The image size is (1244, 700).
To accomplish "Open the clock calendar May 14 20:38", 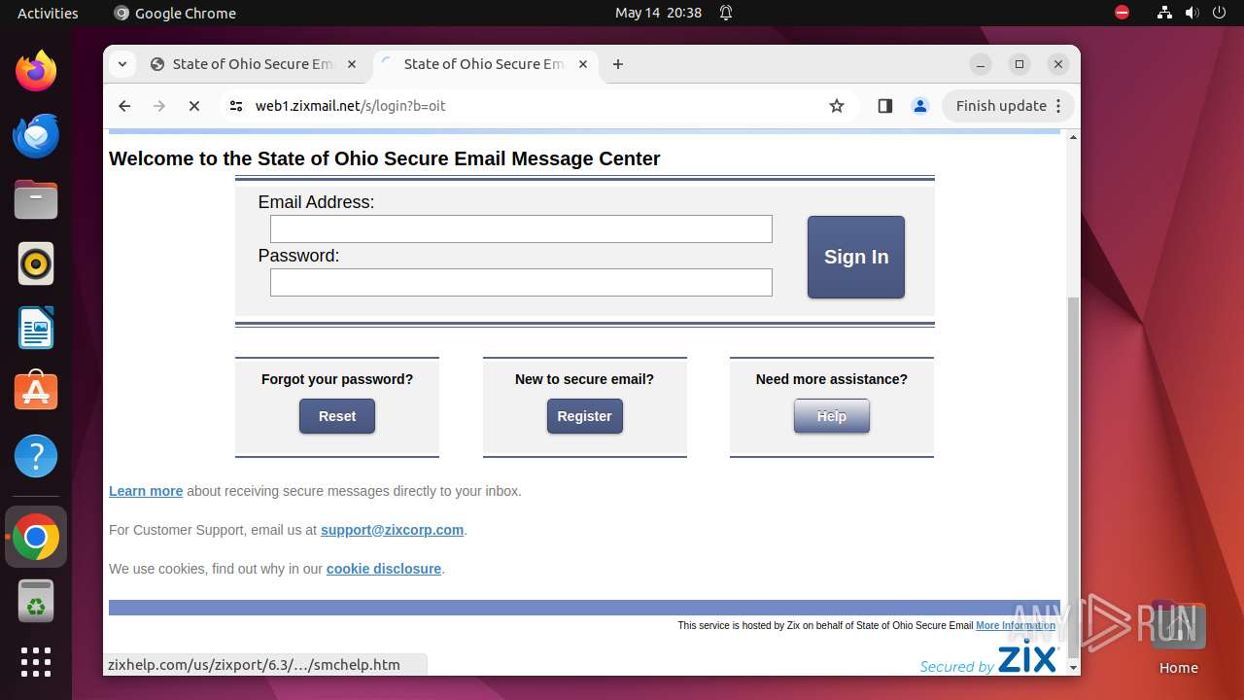I will [658, 13].
